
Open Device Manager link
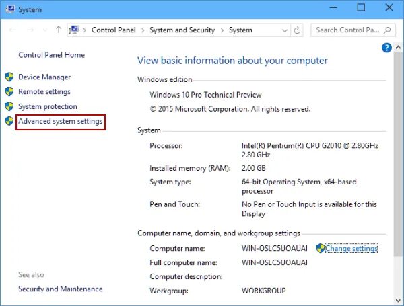[44, 77]
